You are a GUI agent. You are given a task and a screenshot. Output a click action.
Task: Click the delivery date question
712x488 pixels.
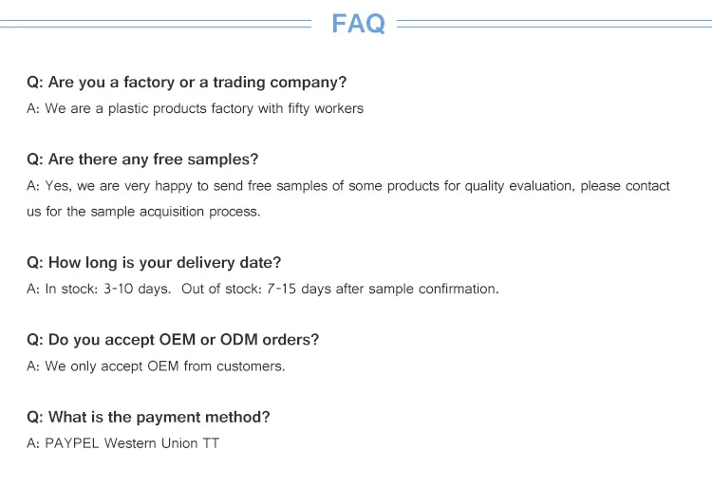point(154,263)
